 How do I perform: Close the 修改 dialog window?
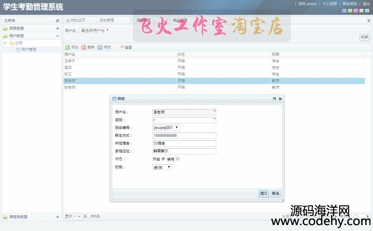point(280,99)
